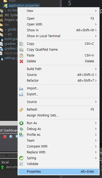Select application.properties in the tree
The width and height of the screenshot is (102, 178).
(24, 6)
